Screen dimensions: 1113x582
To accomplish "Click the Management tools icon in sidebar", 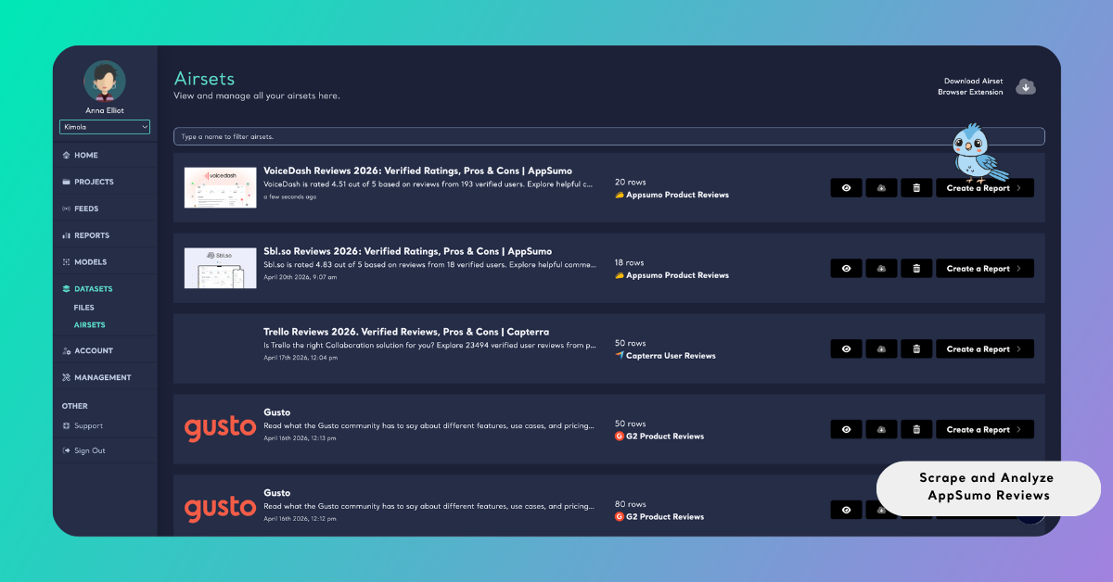I will tap(66, 378).
